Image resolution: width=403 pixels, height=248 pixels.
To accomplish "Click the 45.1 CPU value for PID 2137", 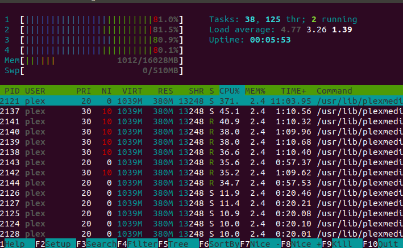I will coord(230,111).
